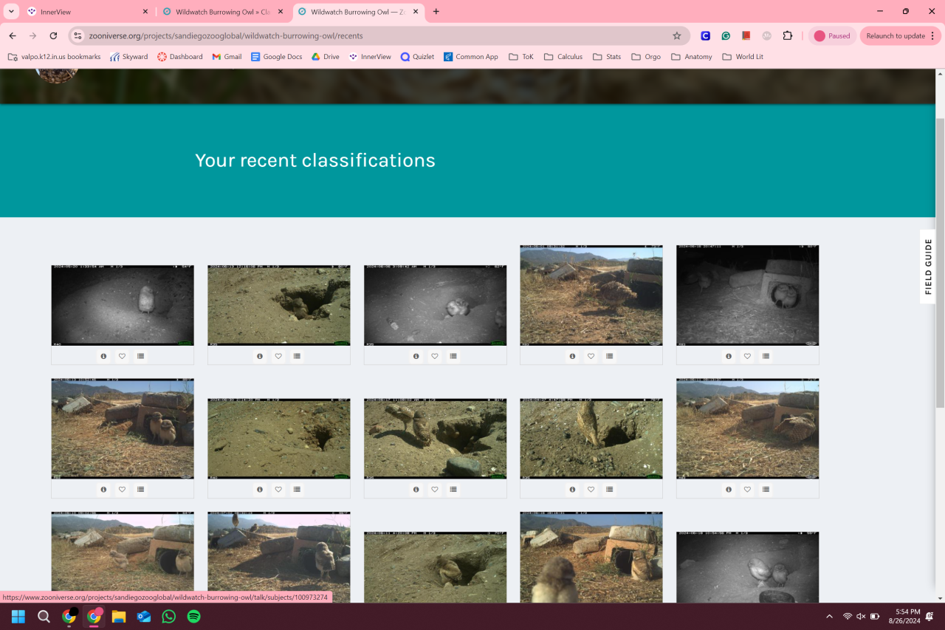
Task: Favorite the empty burrow hole photo
Action: coord(278,489)
